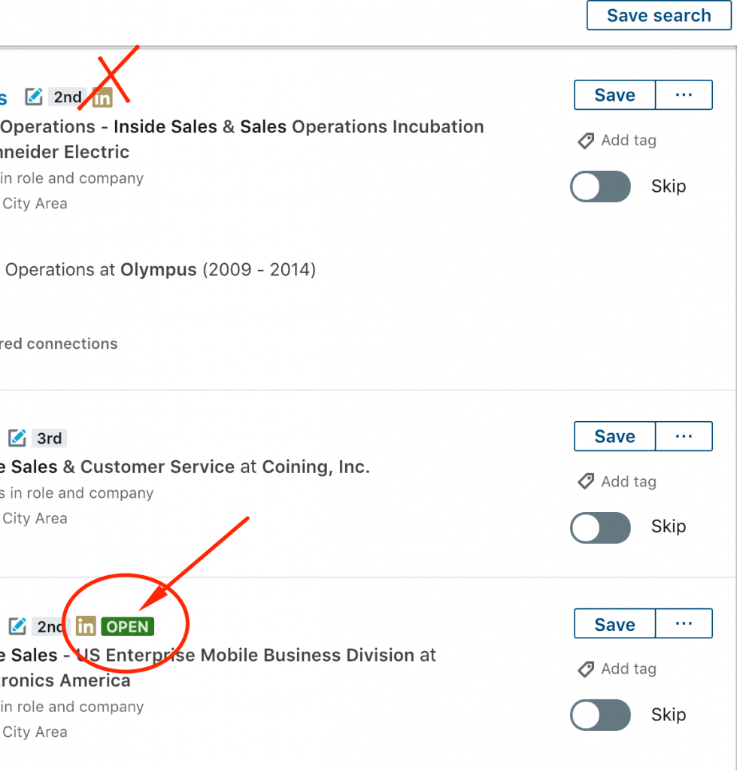Toggle Skip for the Schneider Electric result
The height and width of the screenshot is (770, 737).
(x=600, y=186)
